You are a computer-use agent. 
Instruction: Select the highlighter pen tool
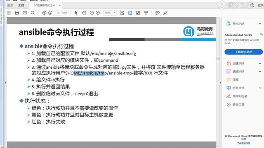(x=165, y=13)
